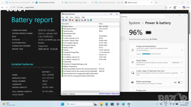
Task: Click BatteryInfoView horizontal scrollbar
Action: pyautogui.click(x=81, y=91)
